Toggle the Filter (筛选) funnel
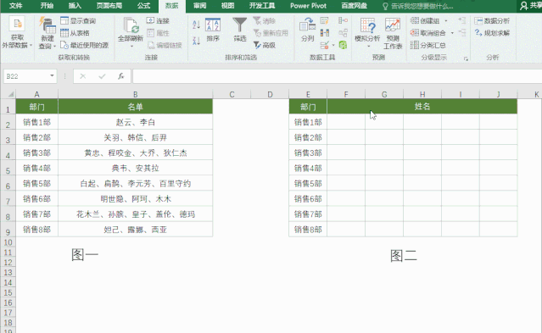The height and width of the screenshot is (333, 542). click(x=239, y=30)
